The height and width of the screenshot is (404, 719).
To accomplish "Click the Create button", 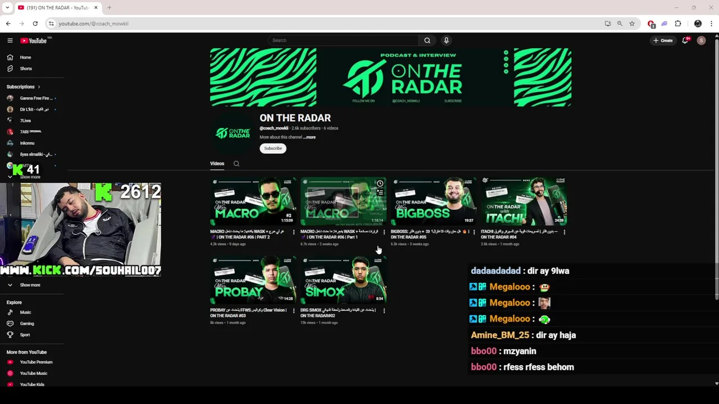I will tap(663, 40).
